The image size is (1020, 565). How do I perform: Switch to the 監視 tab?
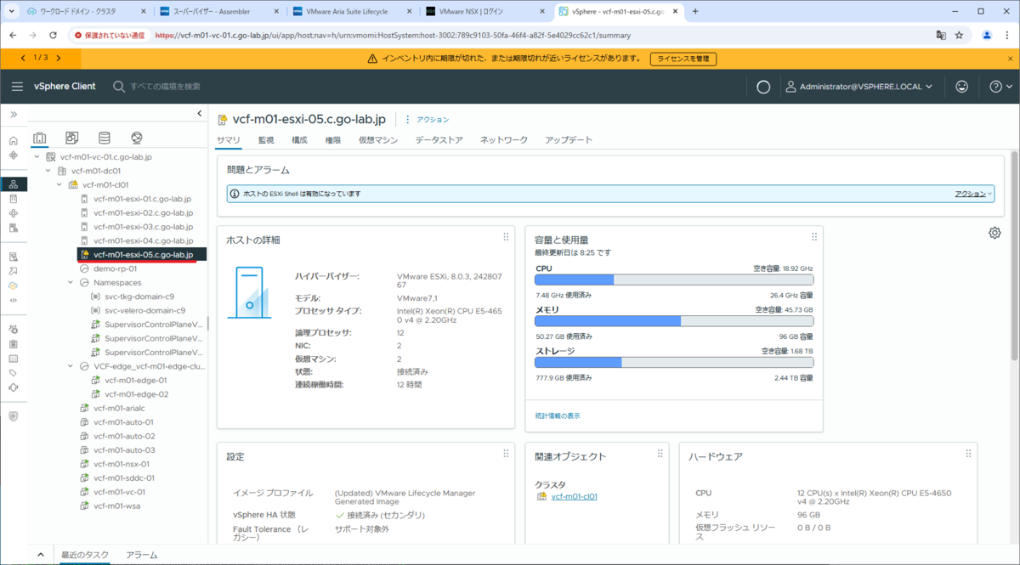[266, 140]
